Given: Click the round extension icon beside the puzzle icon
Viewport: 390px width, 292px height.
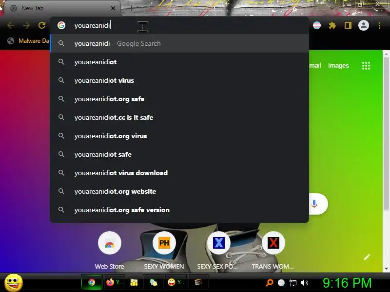Looking at the screenshot, I should point(316,25).
